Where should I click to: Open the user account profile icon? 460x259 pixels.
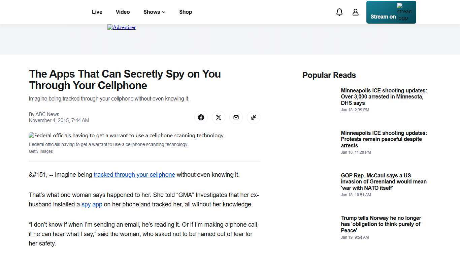(356, 12)
